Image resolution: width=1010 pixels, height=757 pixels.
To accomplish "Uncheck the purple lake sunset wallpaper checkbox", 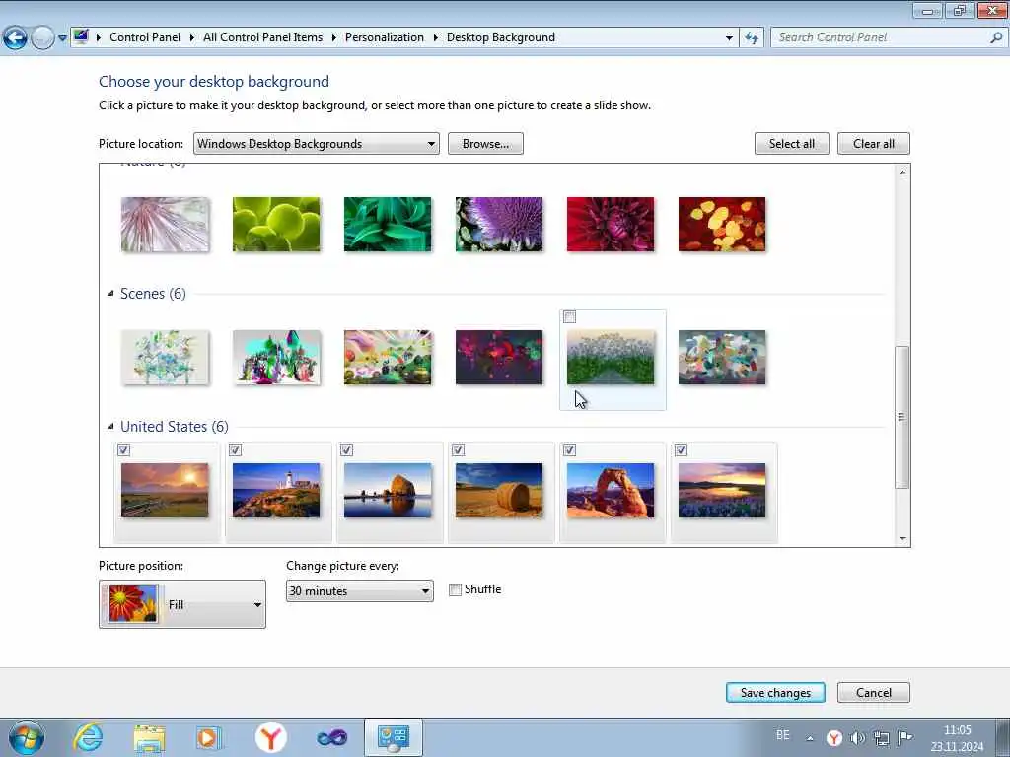I will (x=681, y=449).
